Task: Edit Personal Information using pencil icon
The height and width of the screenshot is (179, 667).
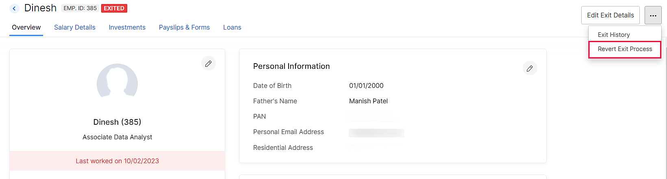Action: pyautogui.click(x=530, y=68)
